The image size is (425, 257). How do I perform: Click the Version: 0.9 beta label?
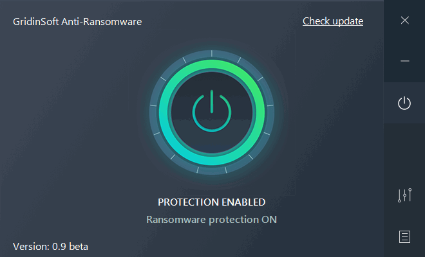pyautogui.click(x=51, y=246)
